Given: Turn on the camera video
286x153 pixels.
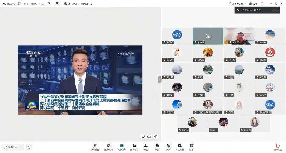Looking at the screenshot, I should click(108, 146).
